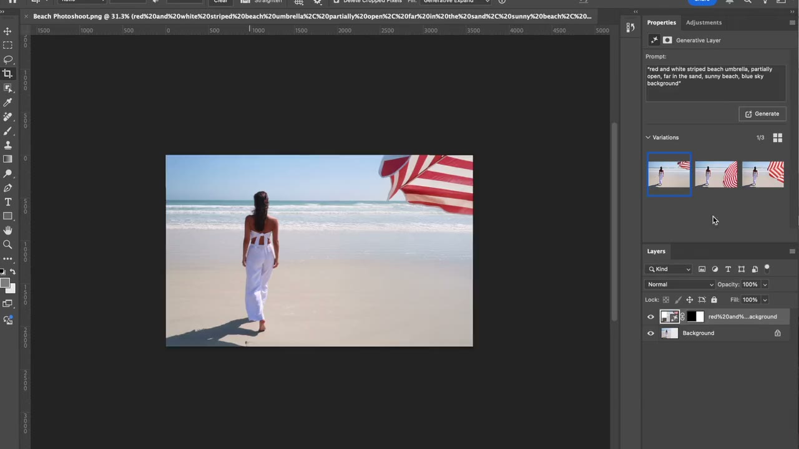Image resolution: width=799 pixels, height=449 pixels.
Task: Toggle lock position for layer
Action: point(690,300)
